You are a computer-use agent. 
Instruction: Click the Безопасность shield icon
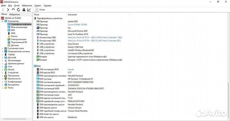point(6,79)
